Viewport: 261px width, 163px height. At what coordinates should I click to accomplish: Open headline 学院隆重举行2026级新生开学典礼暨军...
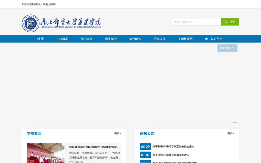(x=94, y=147)
